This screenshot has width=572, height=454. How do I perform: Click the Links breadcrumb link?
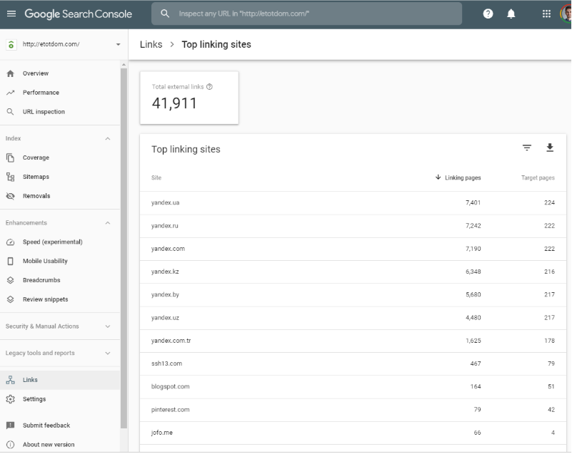tap(151, 44)
